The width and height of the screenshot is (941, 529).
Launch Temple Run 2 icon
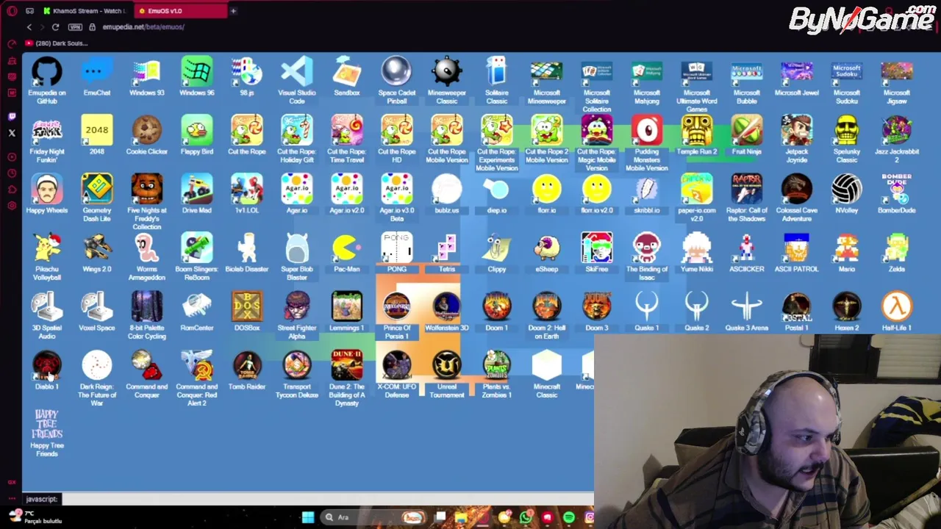point(697,135)
